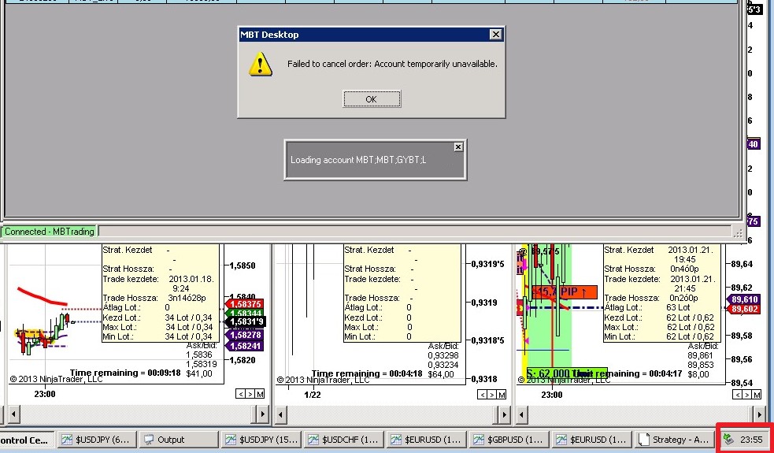Shift the 89,6 price chart back with <
The image size is (774, 453).
point(737,394)
